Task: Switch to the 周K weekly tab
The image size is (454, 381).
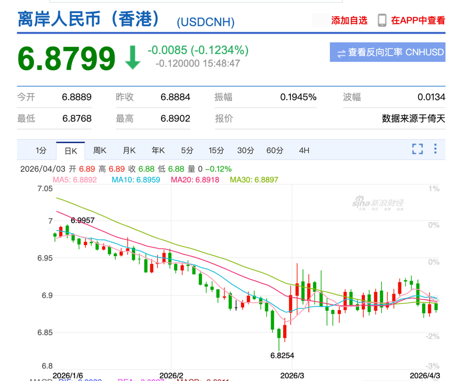Action: [x=100, y=151]
